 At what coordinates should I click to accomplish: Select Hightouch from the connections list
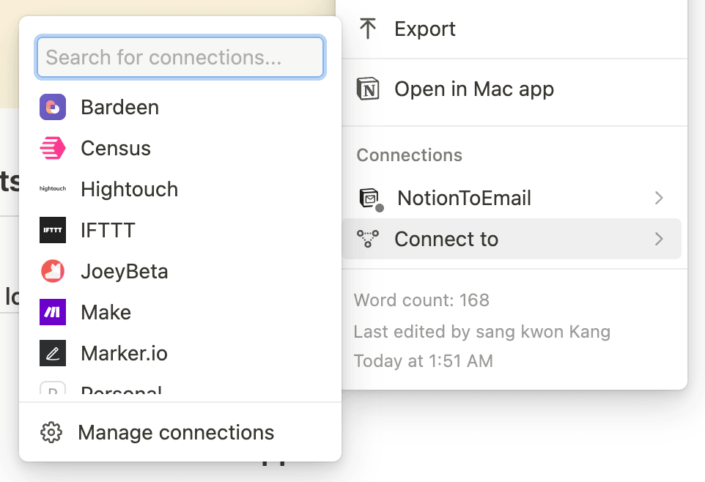point(129,189)
